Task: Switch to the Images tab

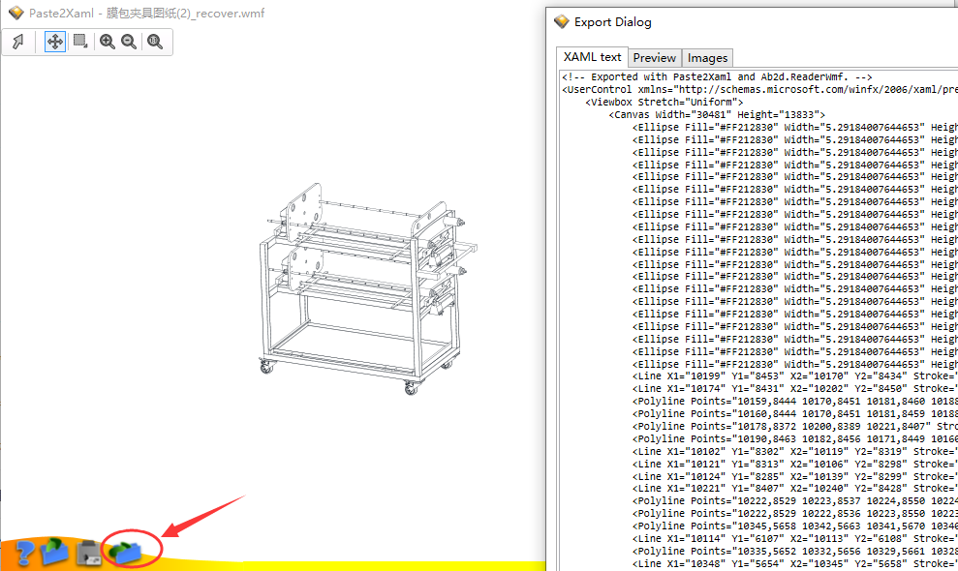Action: click(x=707, y=57)
